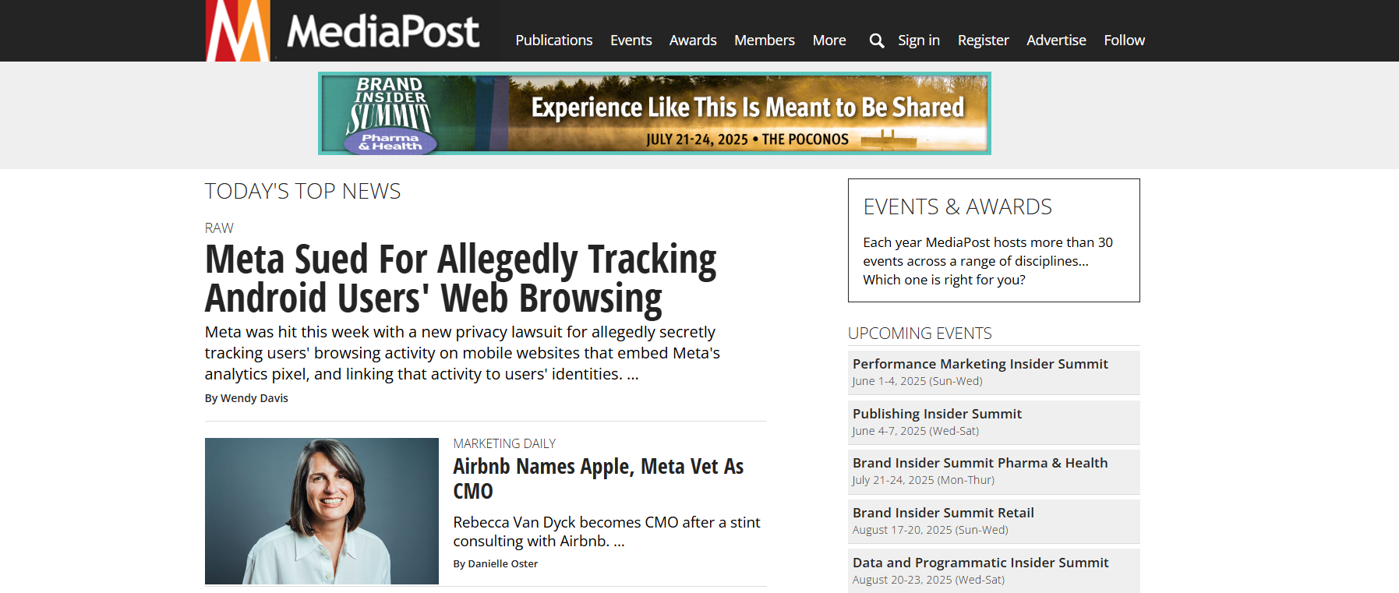Screen dimensions: 1399x593
Task: Expand the Members menu
Action: pos(765,41)
